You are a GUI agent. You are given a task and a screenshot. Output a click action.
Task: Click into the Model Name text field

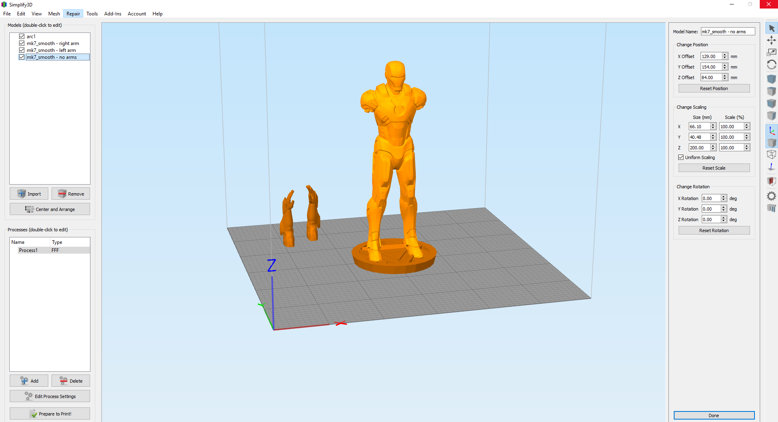728,32
